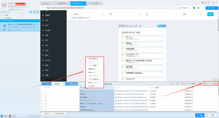
Task: Click the 全てのタスク heading
Action: pos(6,12)
